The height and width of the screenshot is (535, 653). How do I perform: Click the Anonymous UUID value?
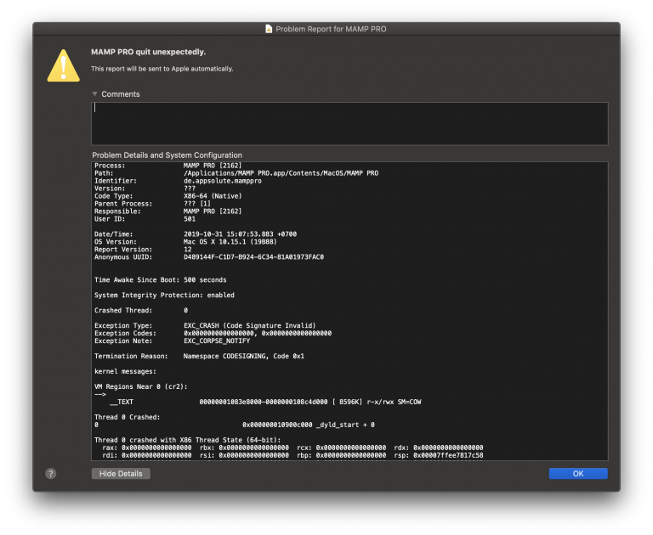(x=253, y=257)
